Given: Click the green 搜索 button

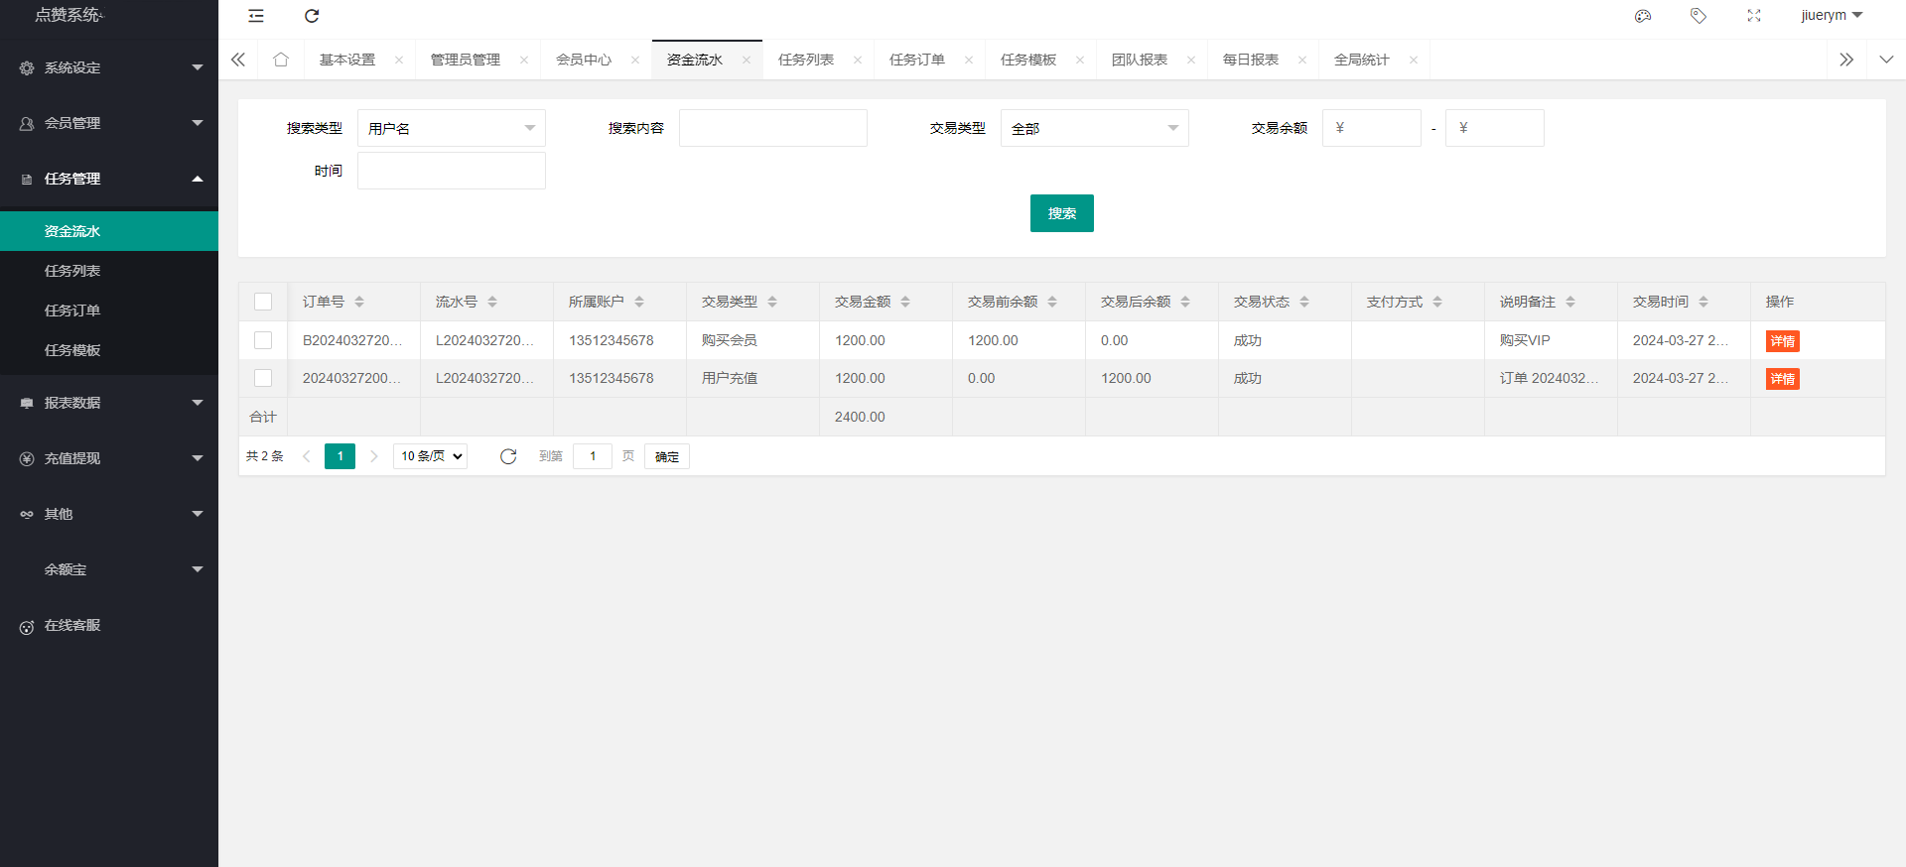Looking at the screenshot, I should [x=1061, y=213].
